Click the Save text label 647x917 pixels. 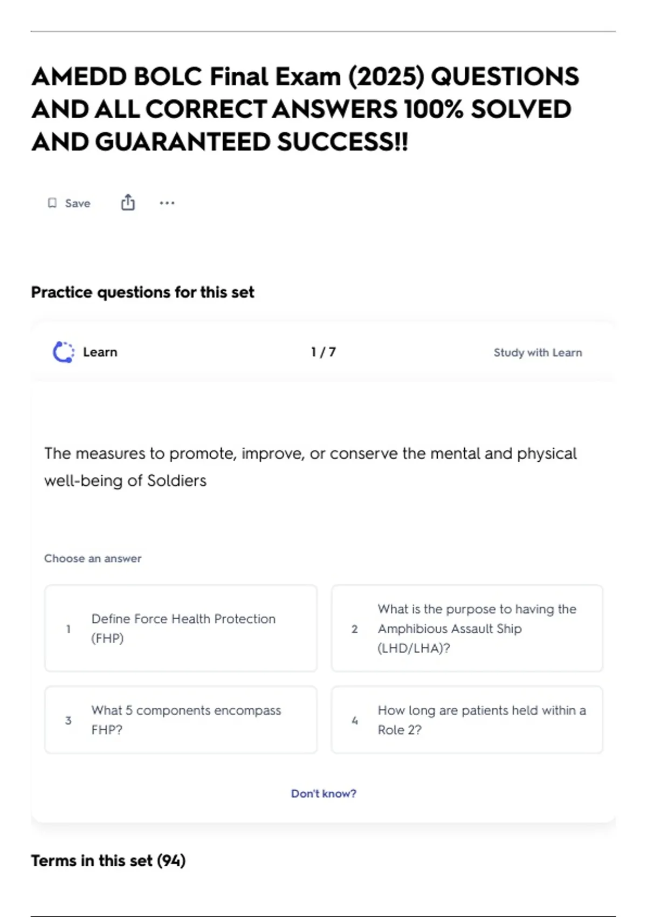click(x=78, y=203)
